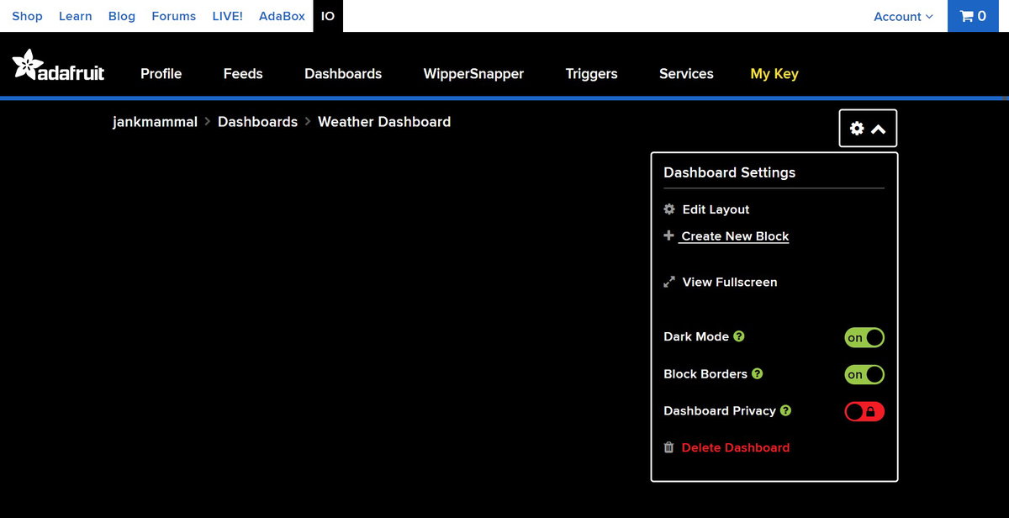This screenshot has width=1009, height=518.
Task: Click the Dark Mode help question icon
Action: (x=739, y=336)
